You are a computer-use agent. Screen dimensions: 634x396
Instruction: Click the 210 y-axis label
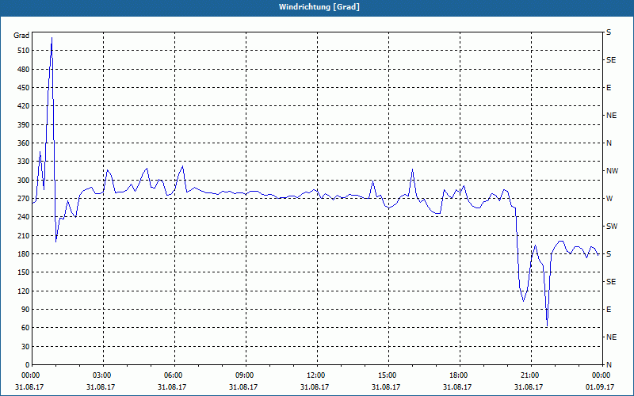click(24, 235)
